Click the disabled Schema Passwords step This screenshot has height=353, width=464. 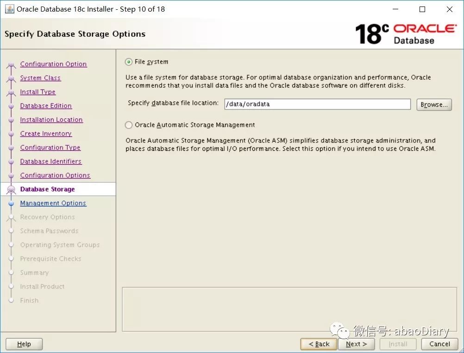click(x=49, y=231)
